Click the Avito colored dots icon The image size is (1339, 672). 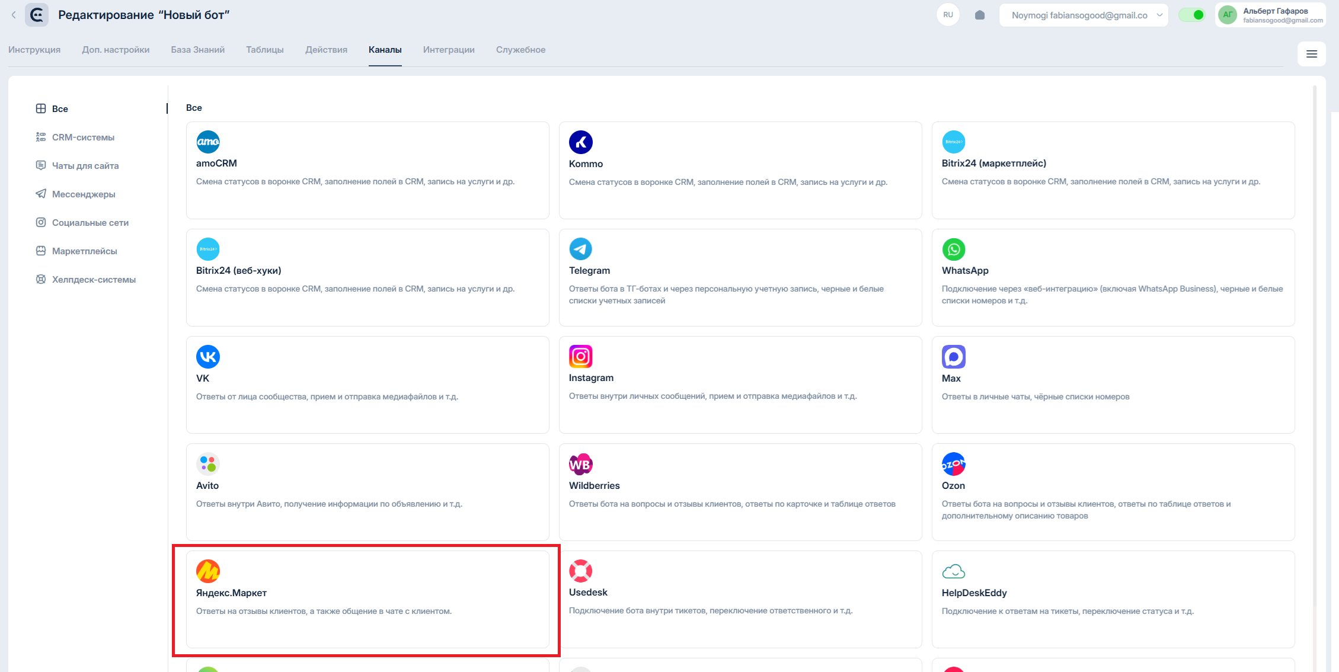pyautogui.click(x=207, y=464)
